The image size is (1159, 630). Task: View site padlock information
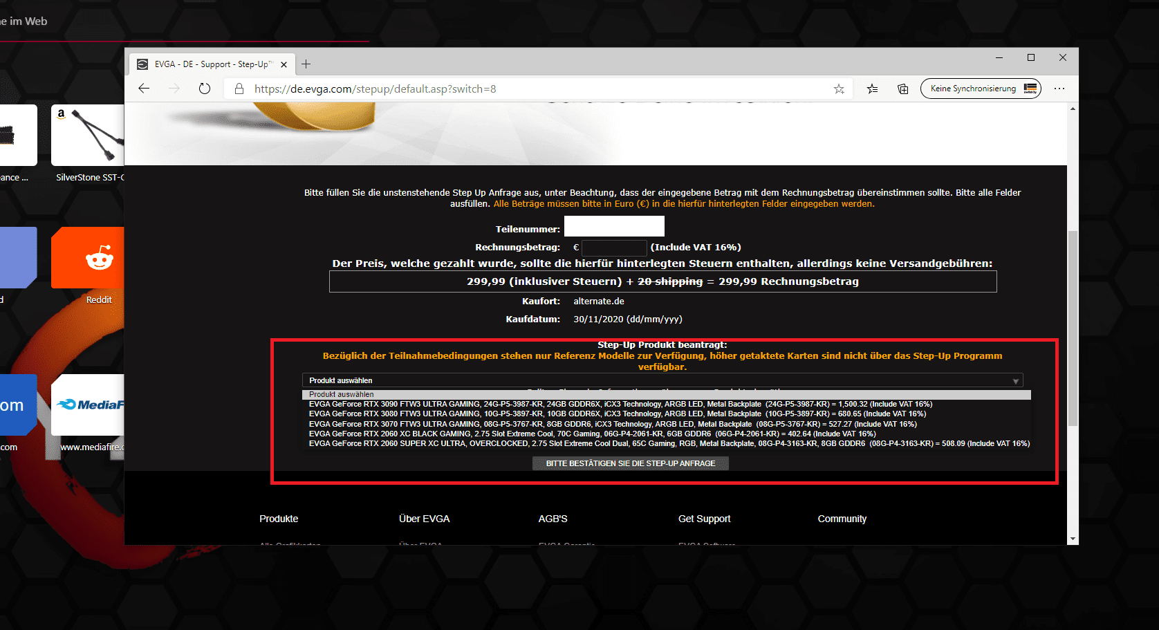(239, 89)
